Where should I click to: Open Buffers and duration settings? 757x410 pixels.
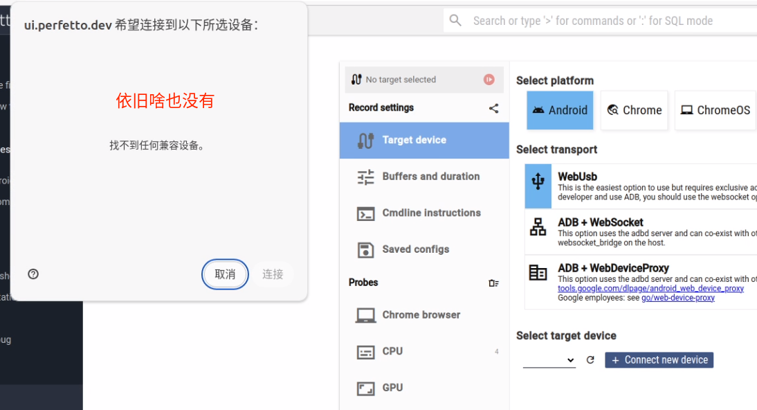pos(424,177)
